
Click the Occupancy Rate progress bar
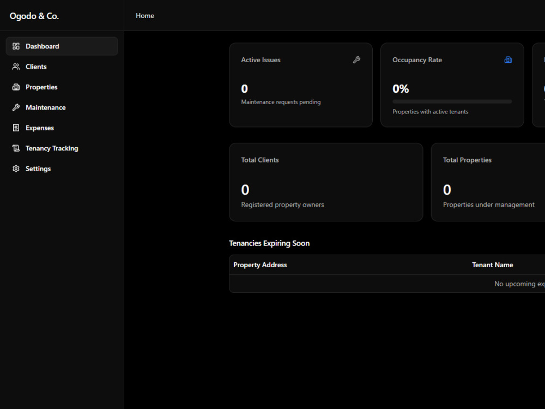(x=452, y=101)
